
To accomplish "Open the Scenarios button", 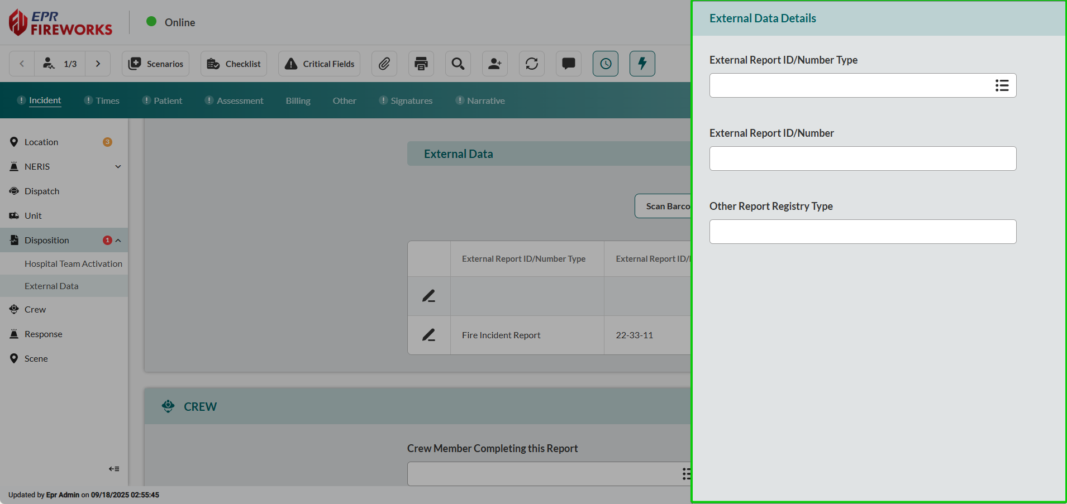I will [x=156, y=64].
